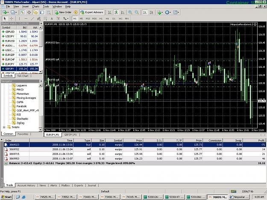Toggle the Terminal window icon
The image size is (267, 200).
click(42, 12)
